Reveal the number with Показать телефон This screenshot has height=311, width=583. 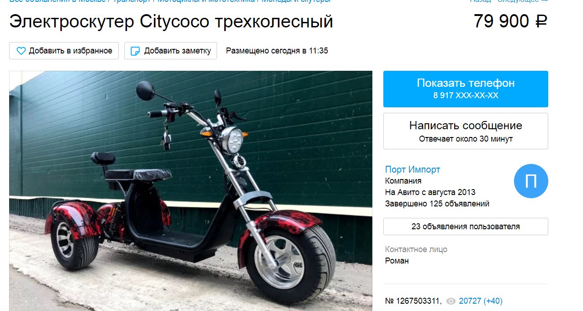(466, 89)
